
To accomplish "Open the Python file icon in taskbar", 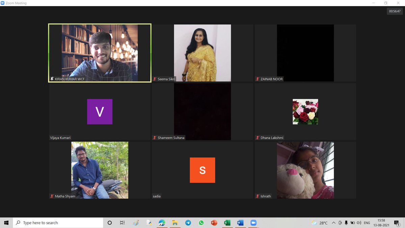I will (149, 223).
